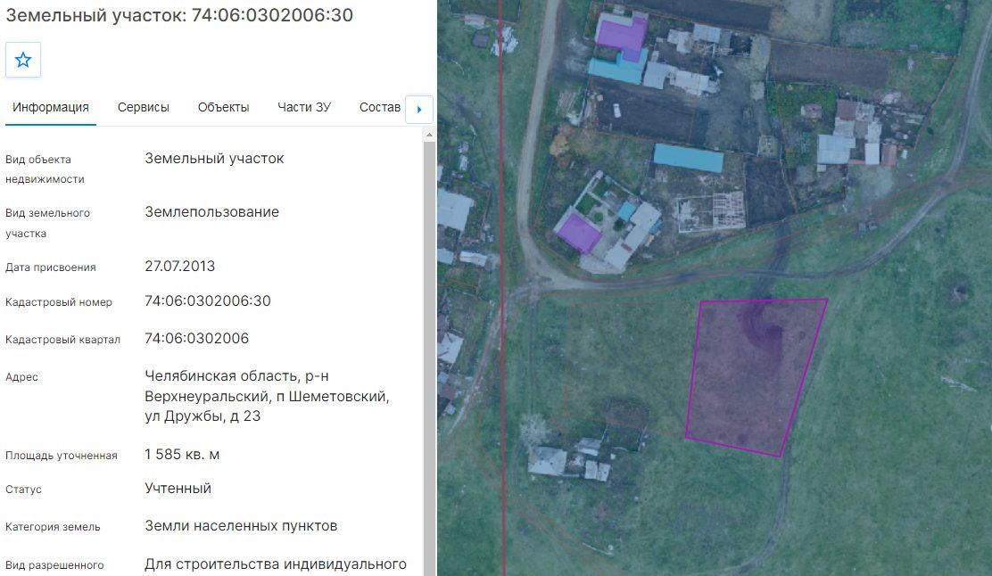Add parcel to favorites with star icon
Viewport: 992px width, 576px height.
pos(23,60)
